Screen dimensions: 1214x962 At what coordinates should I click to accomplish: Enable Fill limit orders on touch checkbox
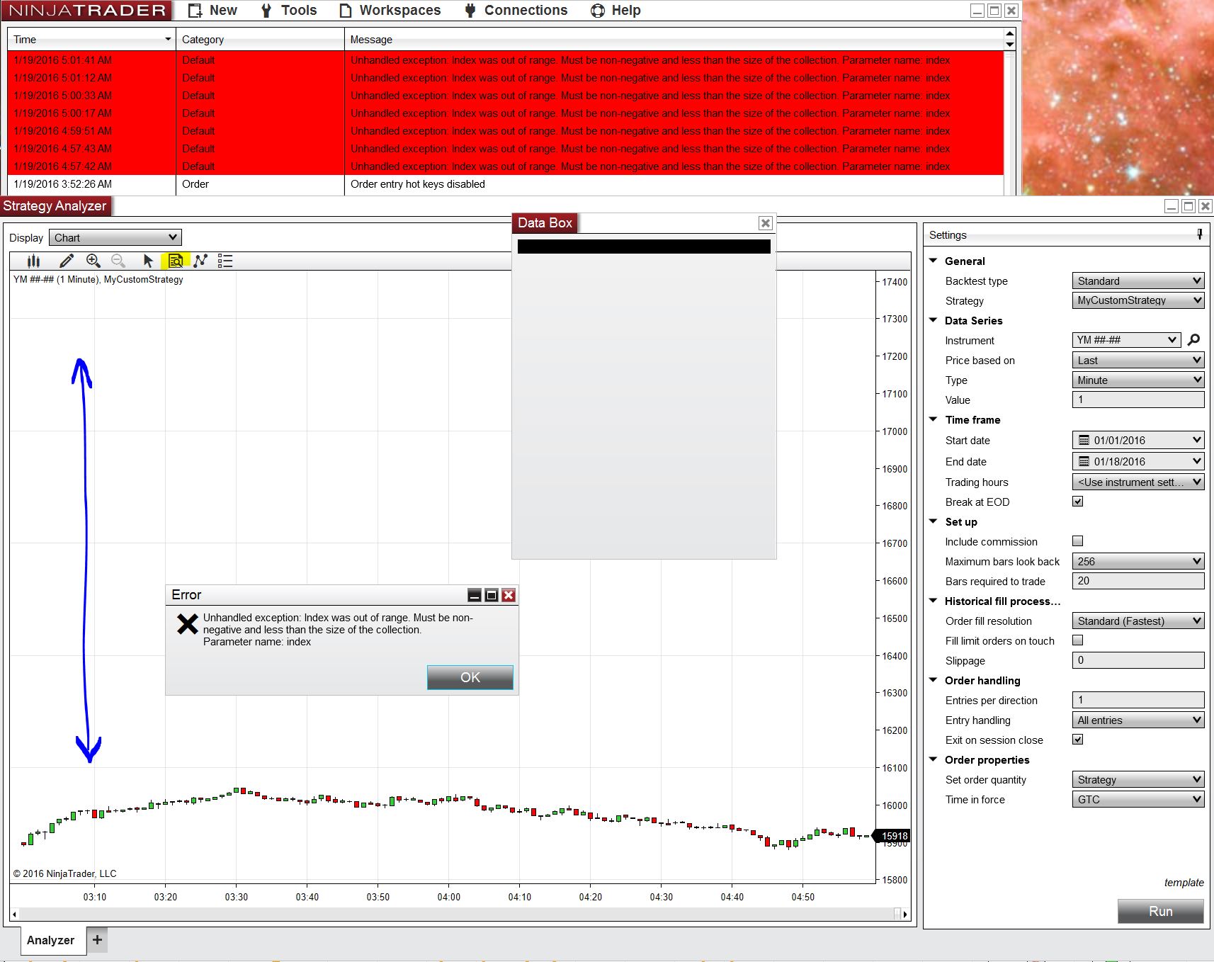tap(1078, 640)
